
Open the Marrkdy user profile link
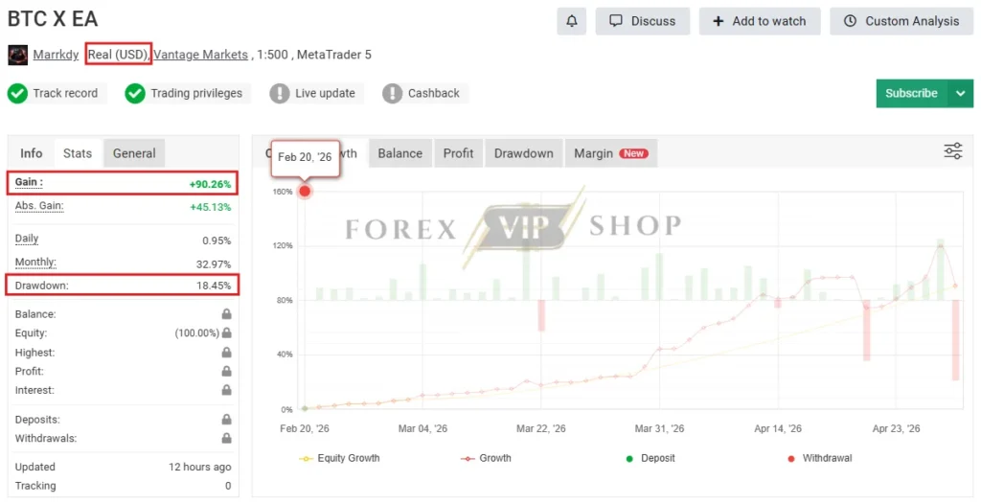click(x=56, y=55)
